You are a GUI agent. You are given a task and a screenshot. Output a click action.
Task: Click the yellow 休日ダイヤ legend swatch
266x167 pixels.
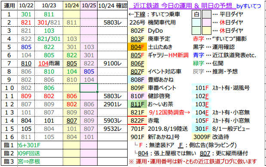click(207, 31)
